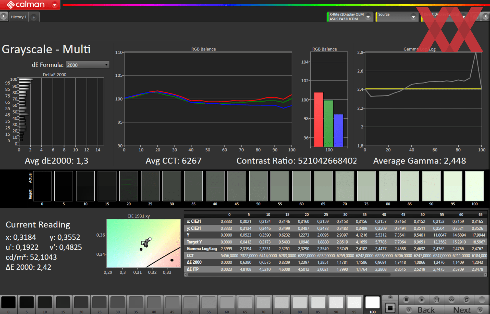Click the right panel collapse arrow
The image size is (490, 314).
[x=485, y=17]
